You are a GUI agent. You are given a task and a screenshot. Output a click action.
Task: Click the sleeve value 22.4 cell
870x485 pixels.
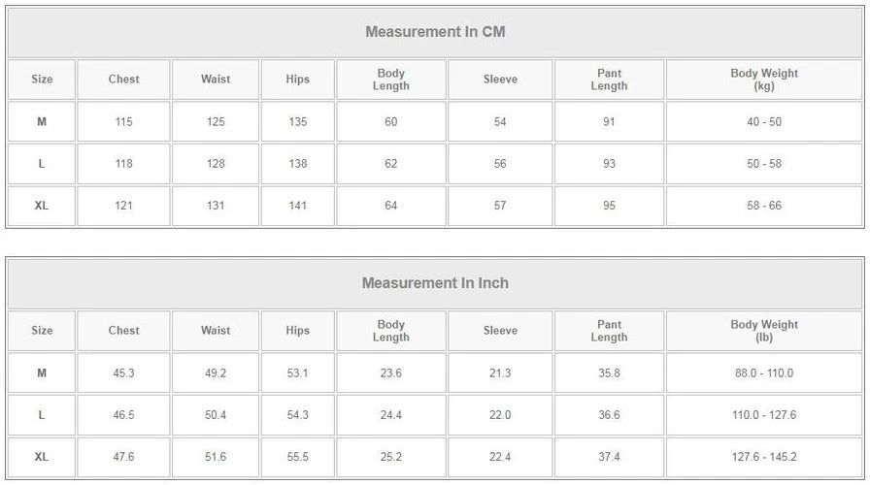pos(500,457)
